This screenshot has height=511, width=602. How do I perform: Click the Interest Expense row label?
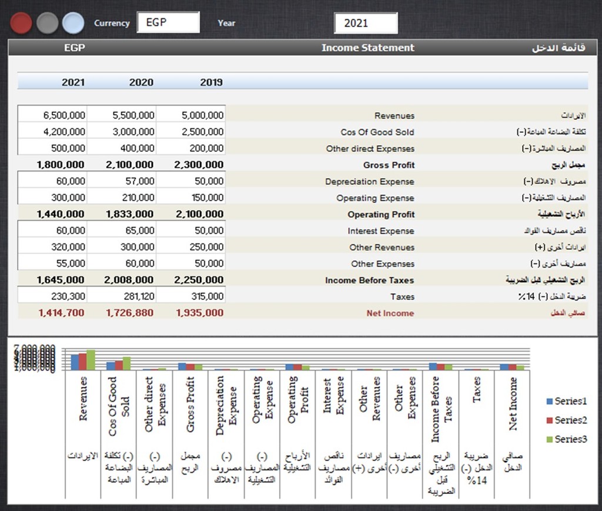tap(381, 231)
